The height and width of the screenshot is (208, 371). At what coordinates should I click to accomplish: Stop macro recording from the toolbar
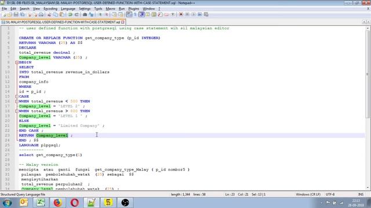click(187, 14)
